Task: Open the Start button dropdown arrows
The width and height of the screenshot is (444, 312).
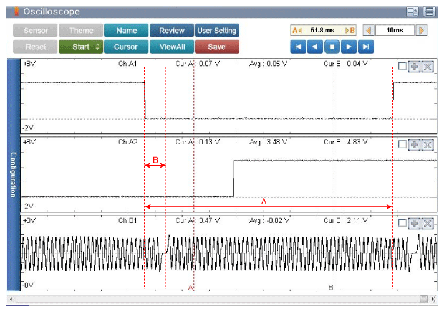Action: [97, 47]
